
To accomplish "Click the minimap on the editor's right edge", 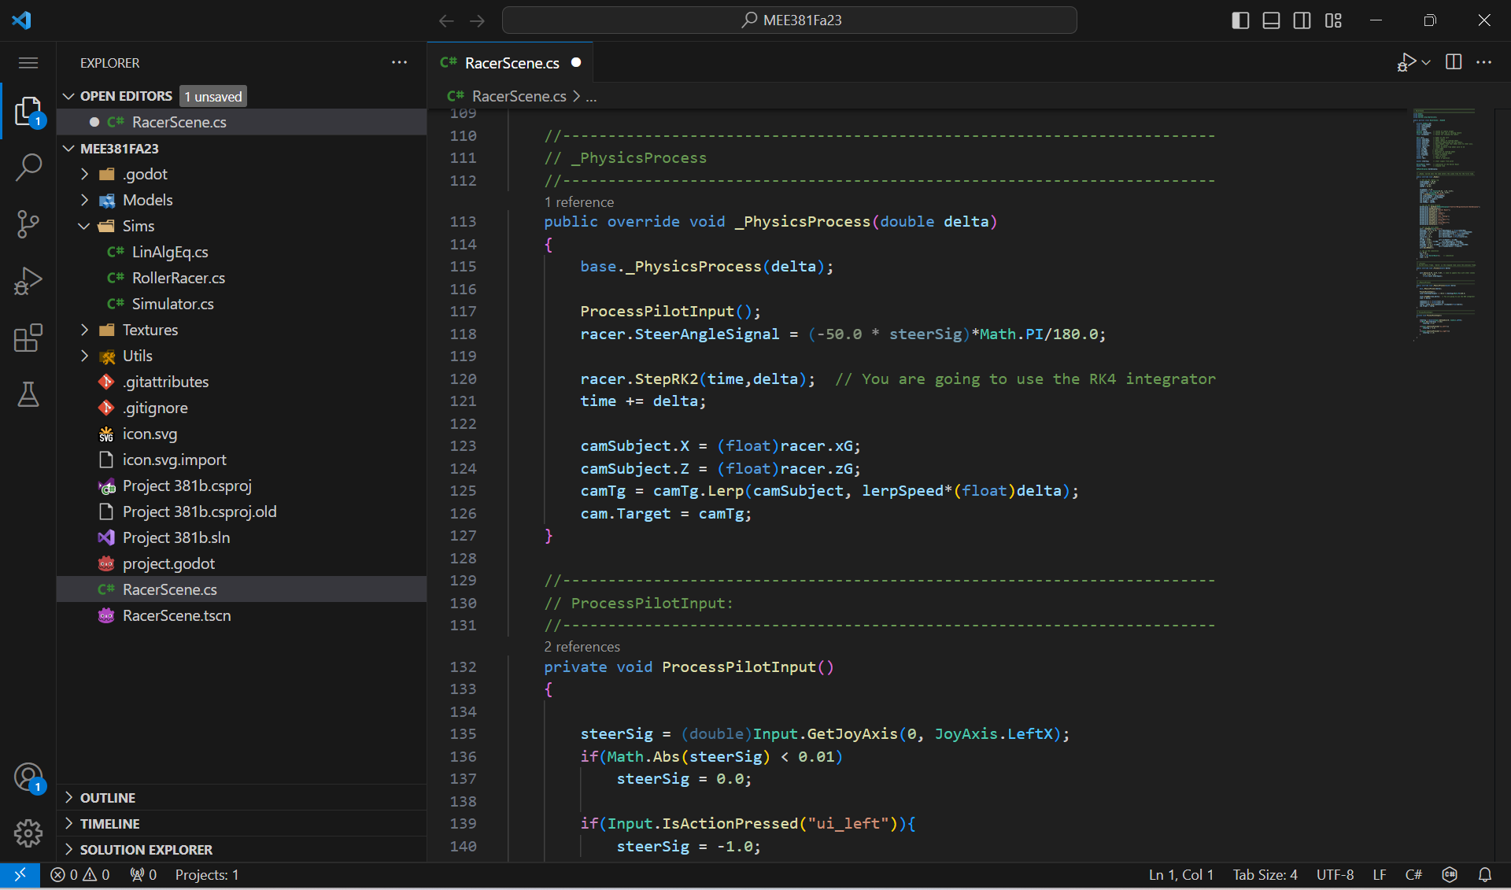I will (x=1446, y=228).
